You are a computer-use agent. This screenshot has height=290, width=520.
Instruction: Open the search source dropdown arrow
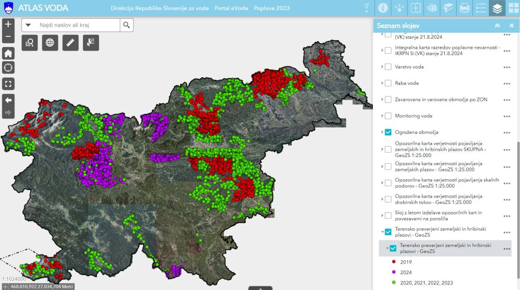click(28, 25)
